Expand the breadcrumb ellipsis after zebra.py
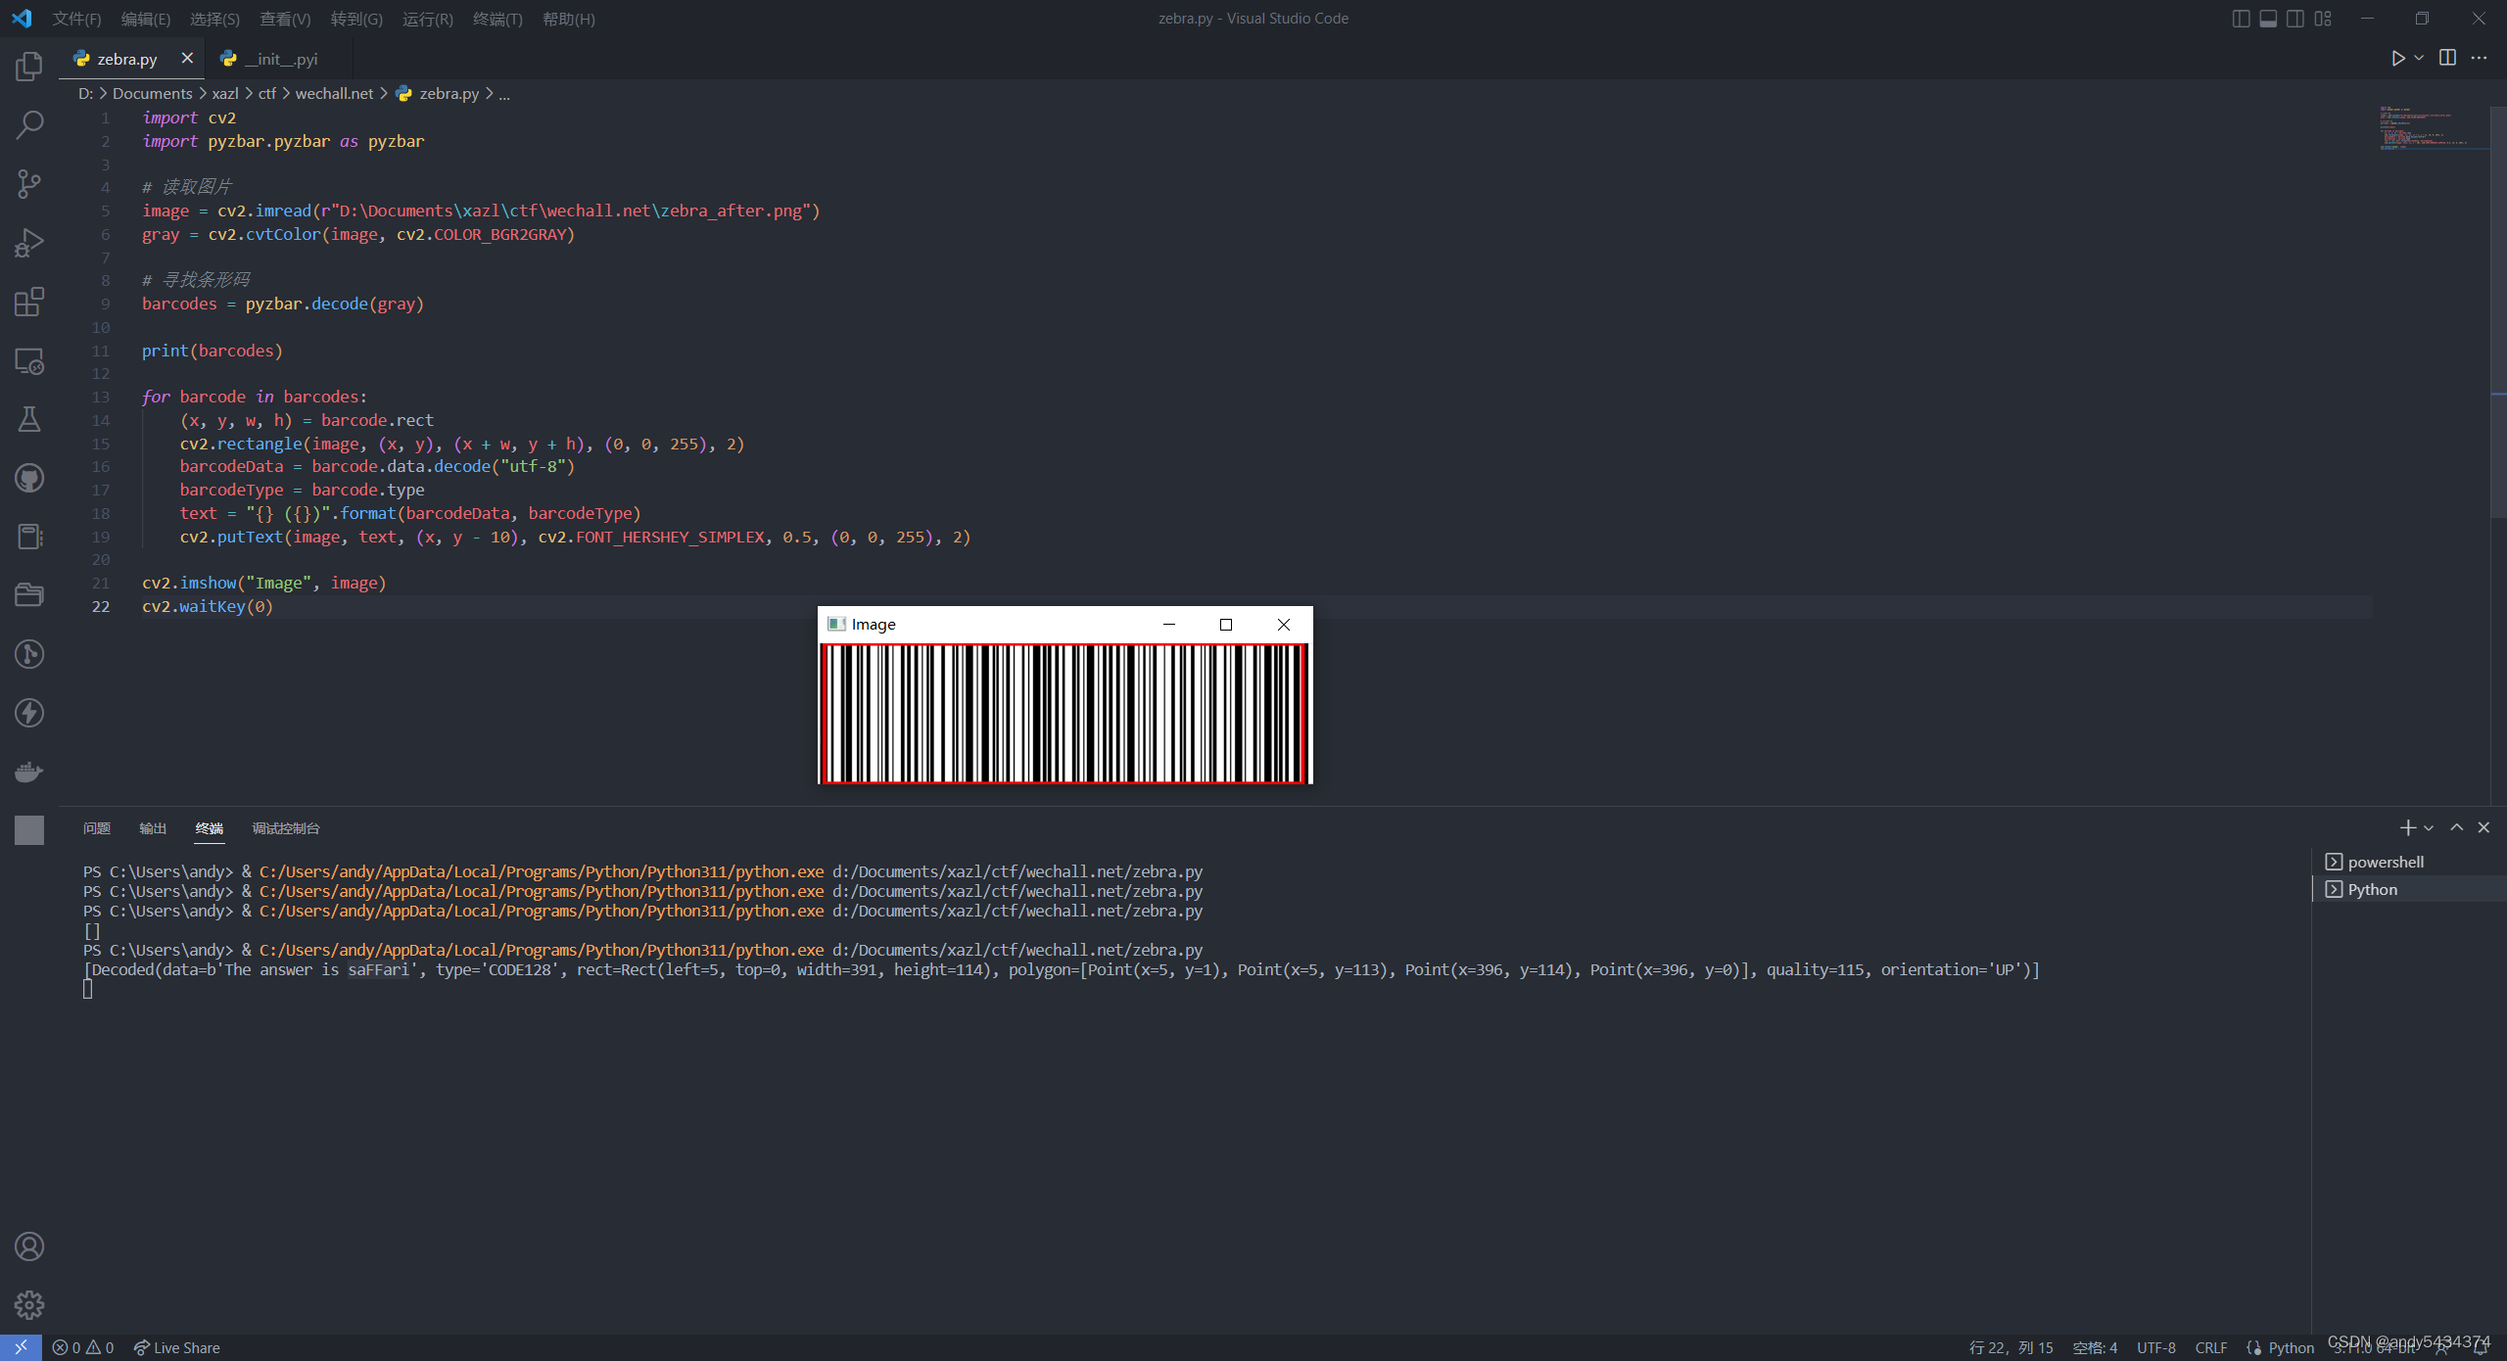Screen dimensions: 2507x1361 pyautogui.click(x=504, y=94)
